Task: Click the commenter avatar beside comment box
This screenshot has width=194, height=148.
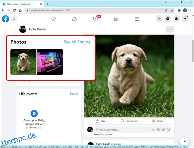Action: coord(90,129)
